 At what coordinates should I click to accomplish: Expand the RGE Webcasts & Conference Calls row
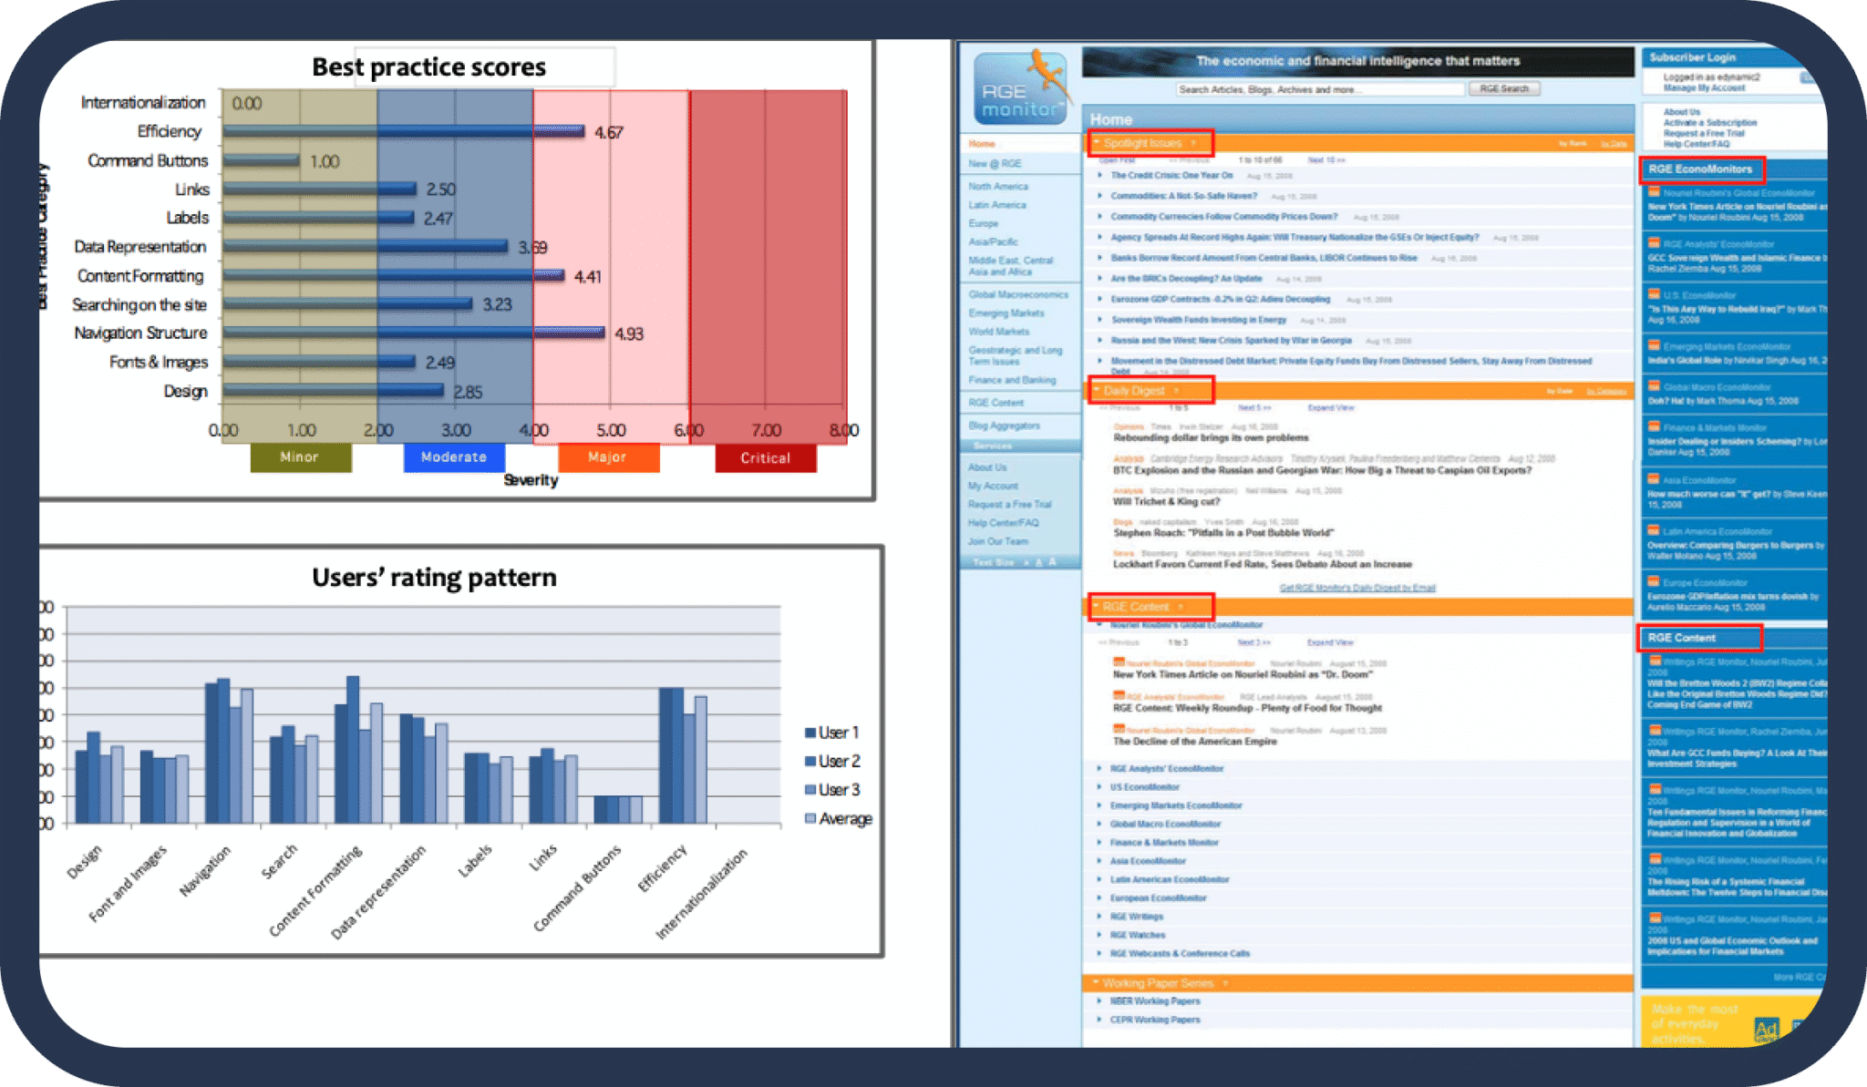1100,954
